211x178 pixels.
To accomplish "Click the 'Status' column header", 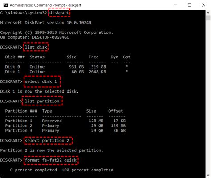I will click(x=37, y=57).
